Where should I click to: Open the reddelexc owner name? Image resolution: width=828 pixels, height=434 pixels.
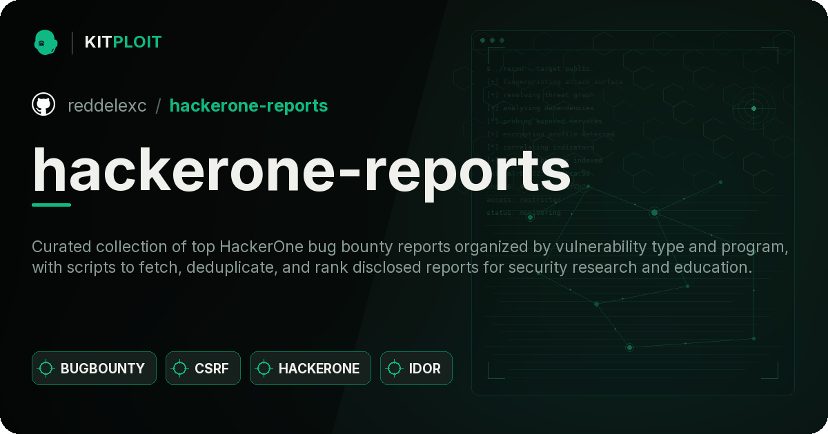coord(107,105)
